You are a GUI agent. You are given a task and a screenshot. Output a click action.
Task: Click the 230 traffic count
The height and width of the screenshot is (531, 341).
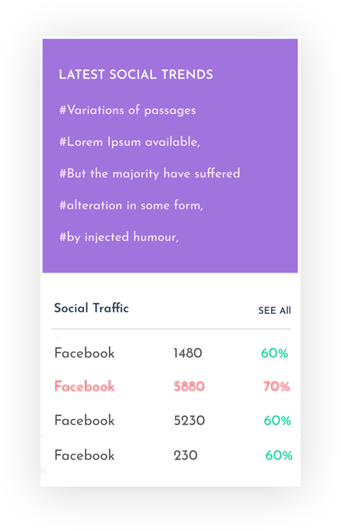185,455
